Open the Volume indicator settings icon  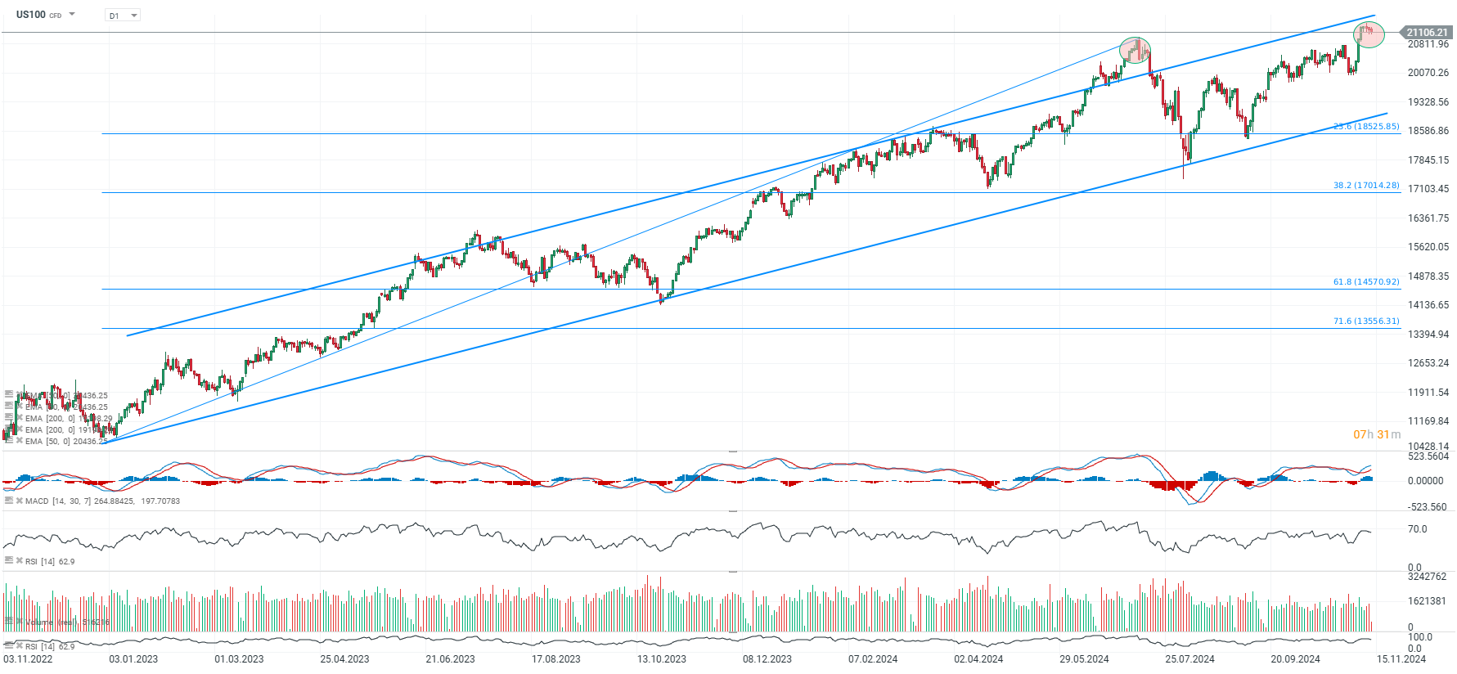[x=9, y=622]
